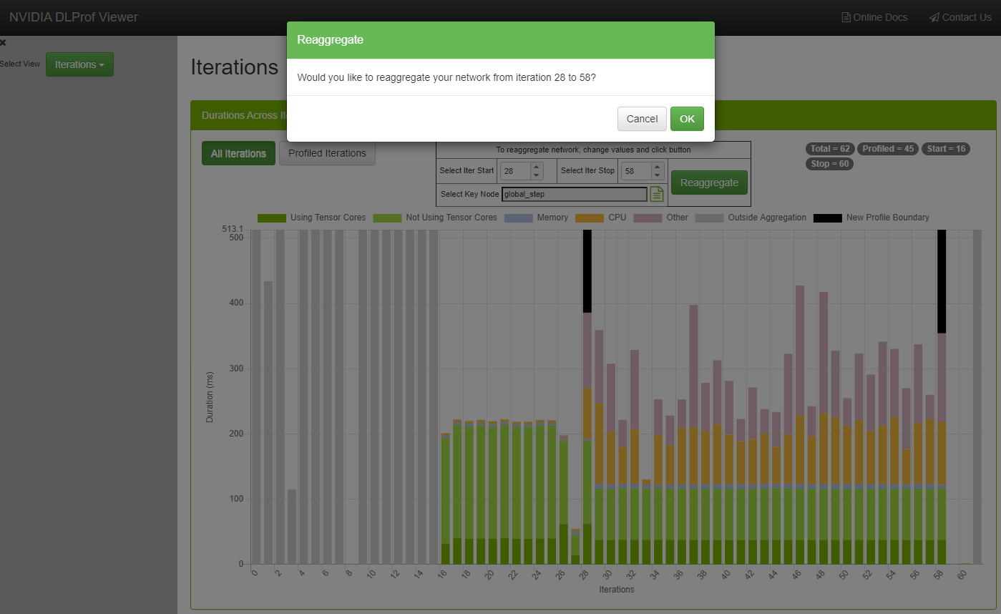Select the All Iterations tab
Viewport: 1001px width, 614px height.
[238, 153]
